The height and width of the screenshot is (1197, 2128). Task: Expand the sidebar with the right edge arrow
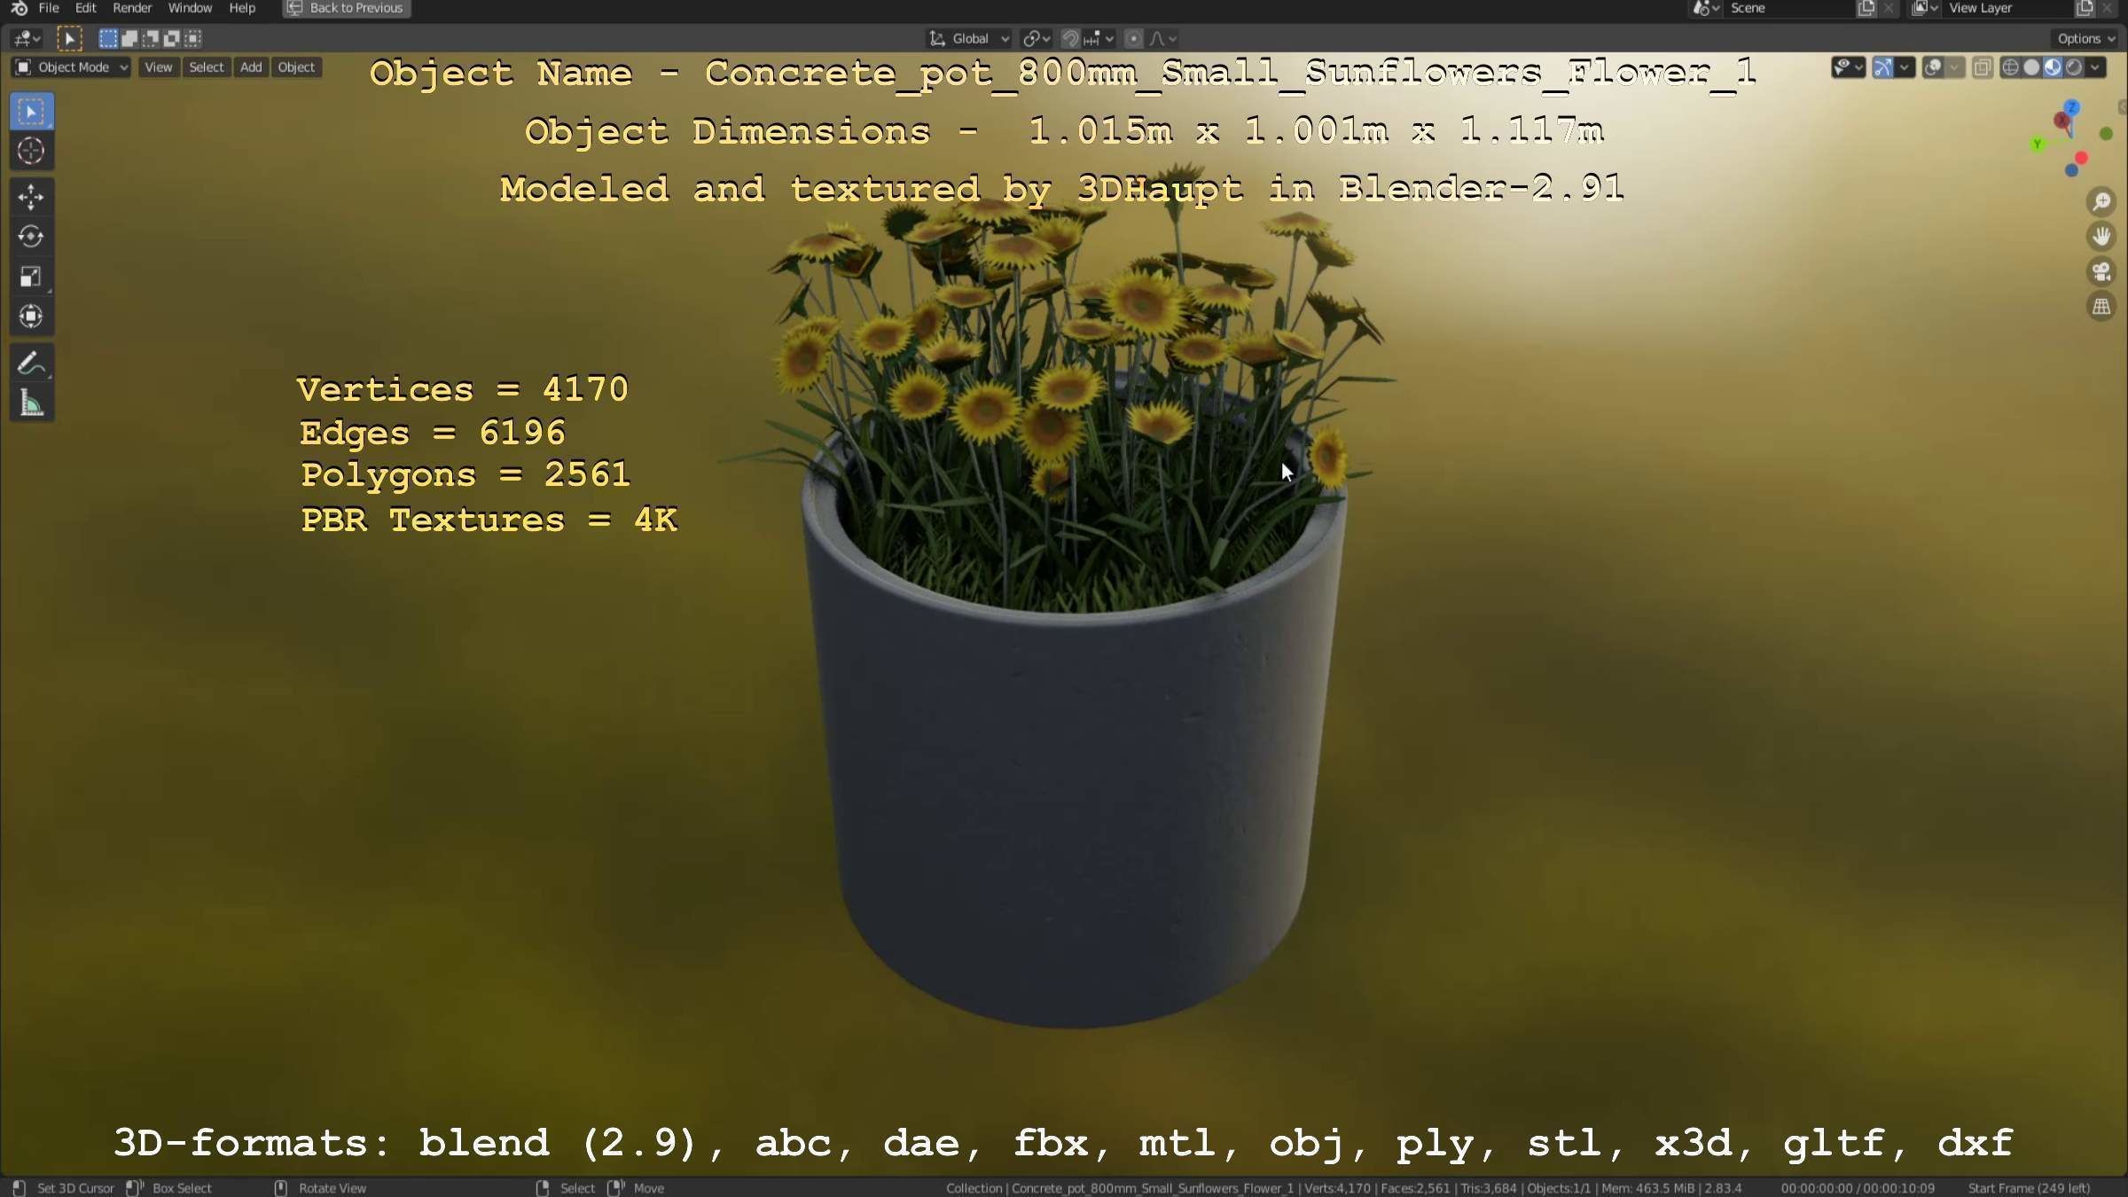click(x=2122, y=107)
